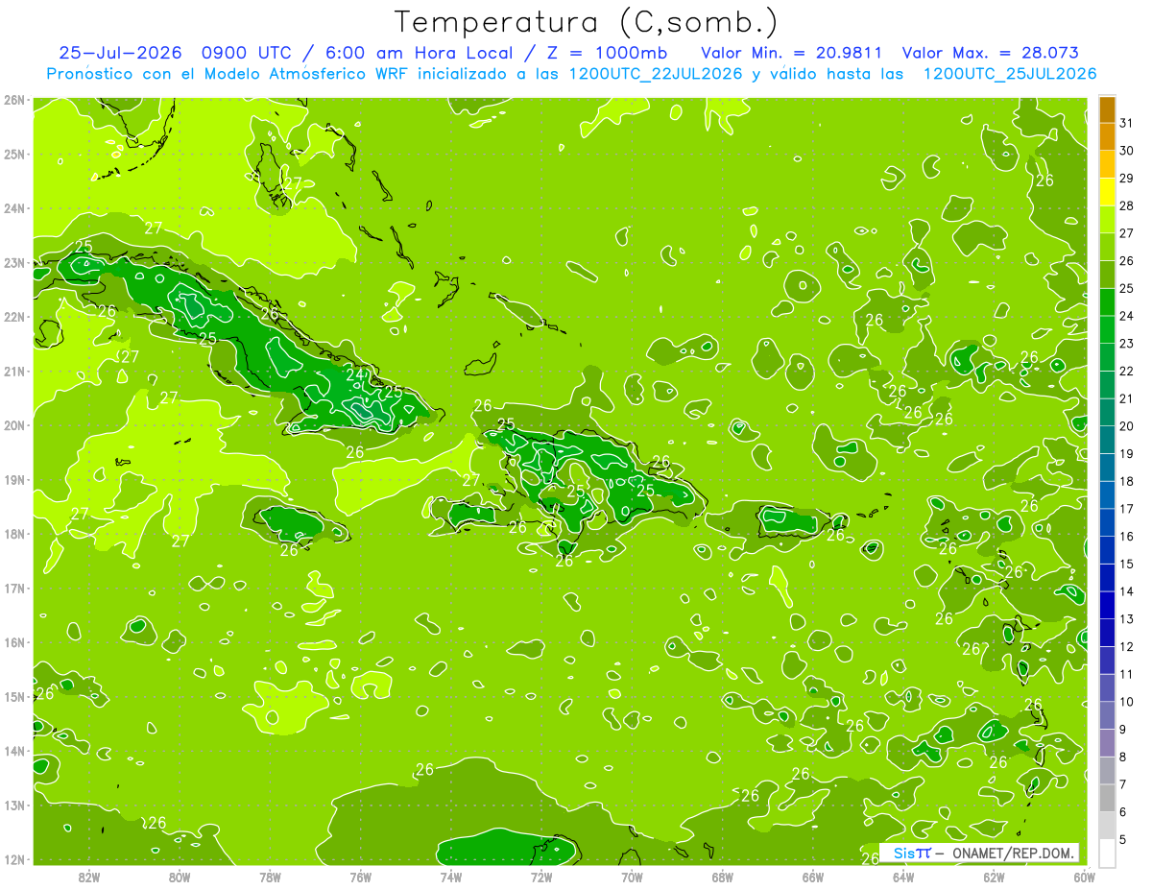Click the '17N' latitude label
The height and width of the screenshot is (890, 1152).
click(x=13, y=588)
